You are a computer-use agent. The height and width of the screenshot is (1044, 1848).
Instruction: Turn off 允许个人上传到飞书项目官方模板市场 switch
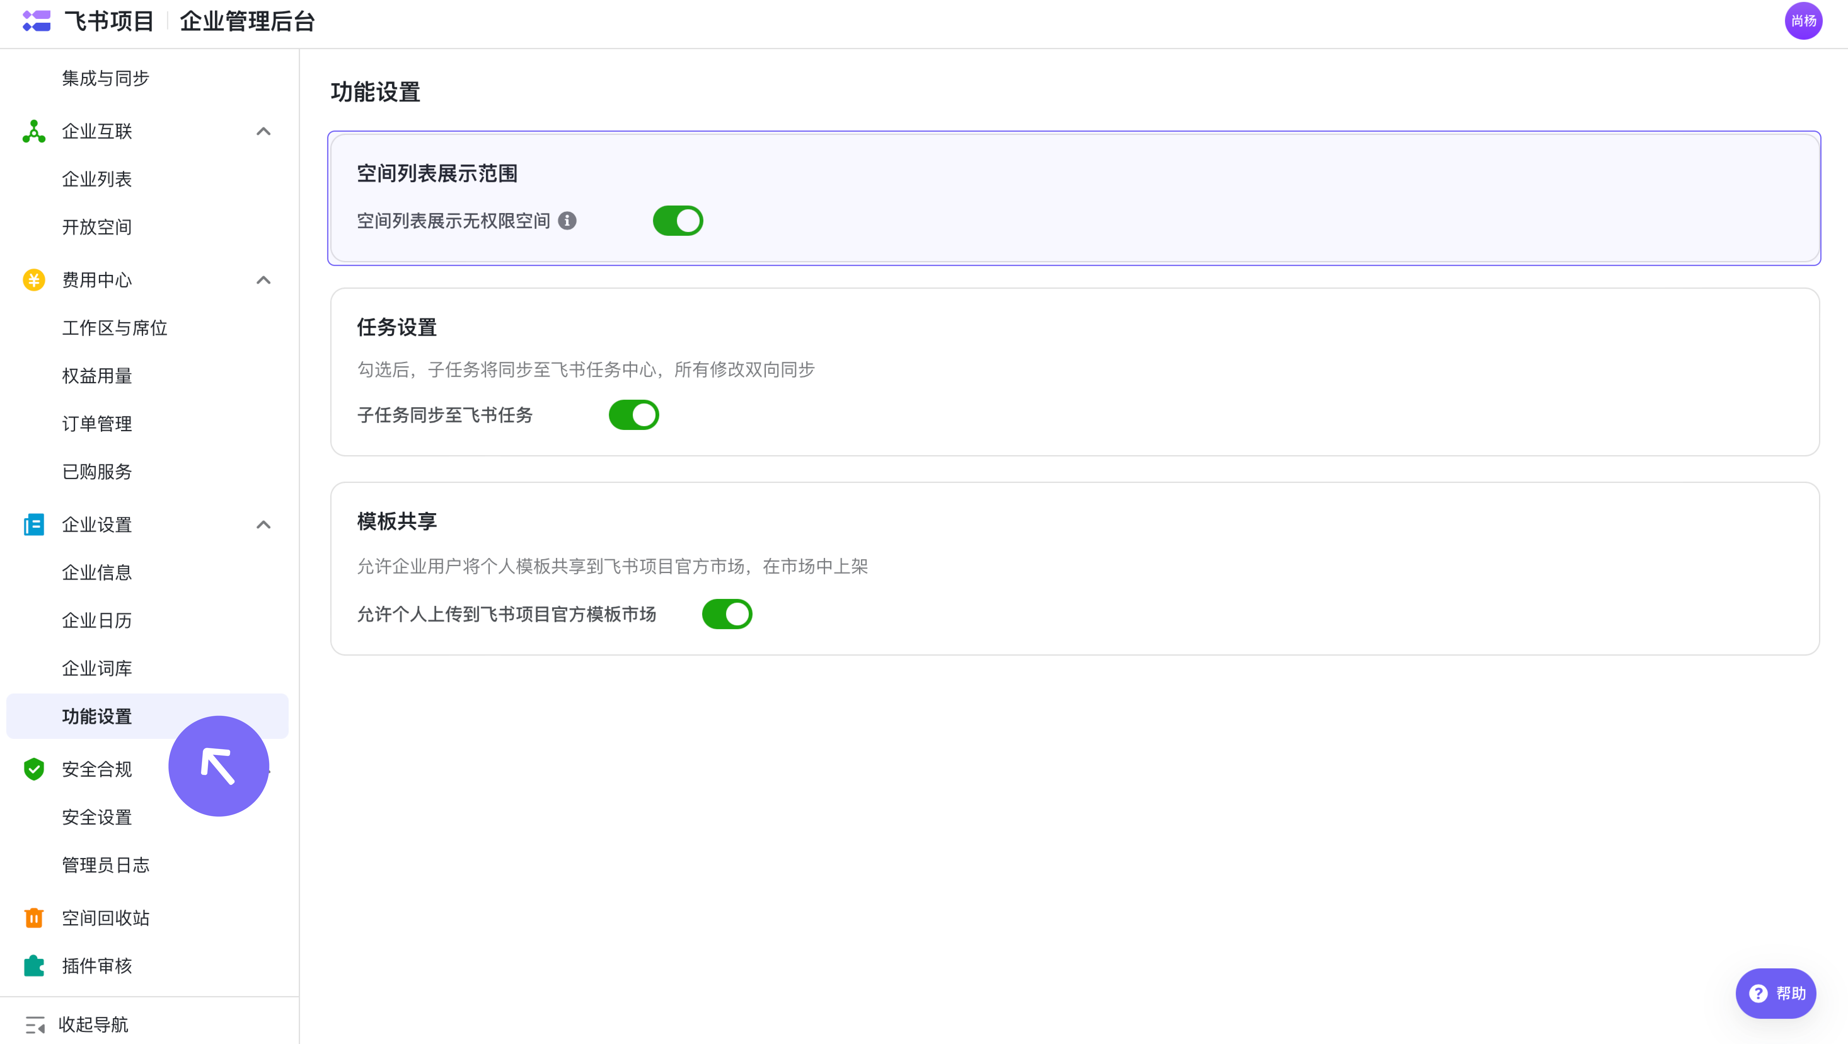[x=727, y=614]
